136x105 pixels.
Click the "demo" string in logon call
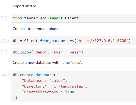pyautogui.click(x=40, y=52)
